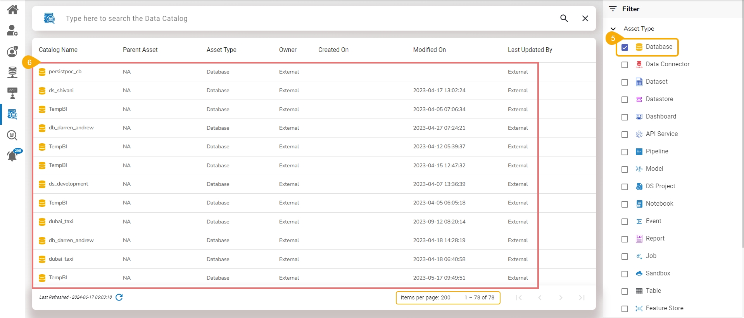Check the Pipeline filter checkbox
The image size is (744, 318).
[625, 152]
